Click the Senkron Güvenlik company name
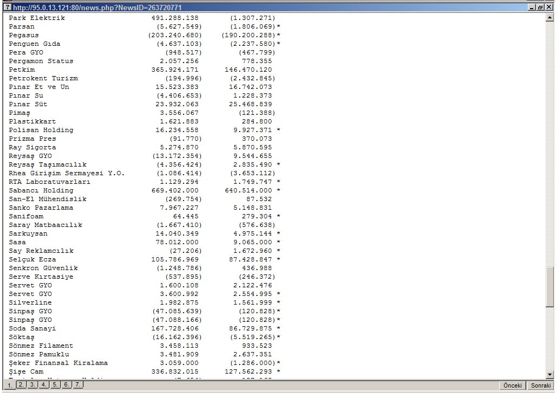 point(43,268)
